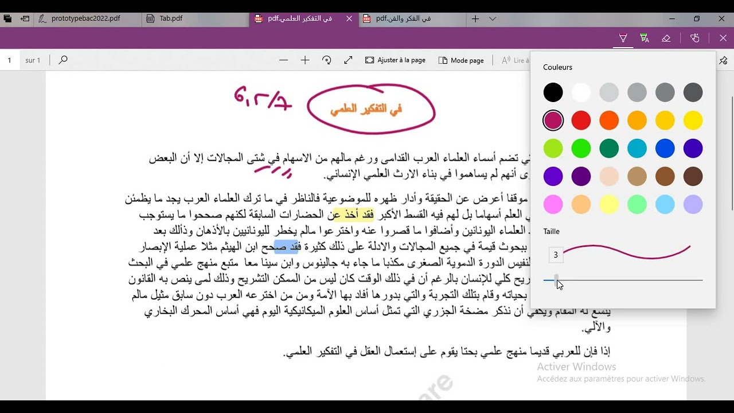Image resolution: width=734 pixels, height=413 pixels.
Task: Pick the dark brown swatch
Action: point(693,176)
